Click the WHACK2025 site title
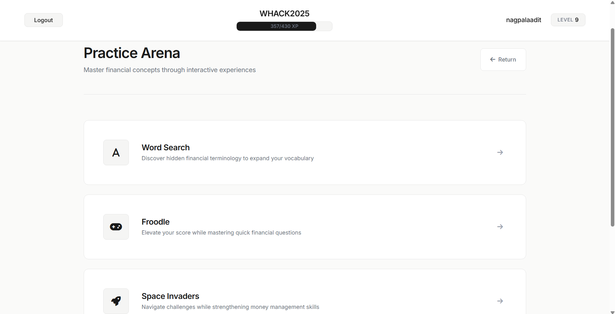This screenshot has height=314, width=615. 284,13
